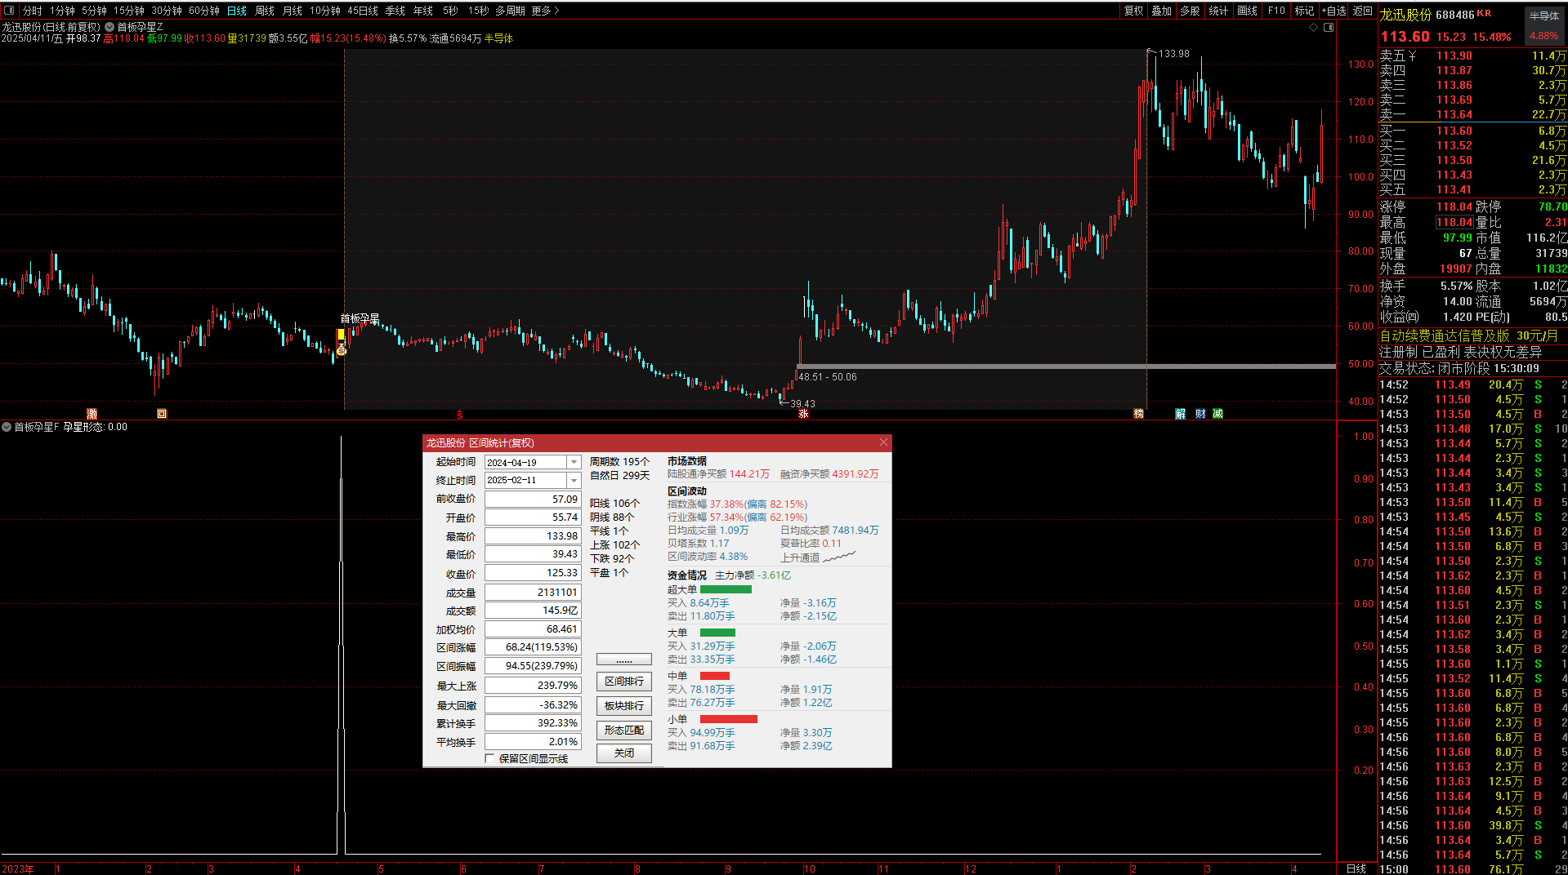Click the diamond icon above chart

(1314, 27)
